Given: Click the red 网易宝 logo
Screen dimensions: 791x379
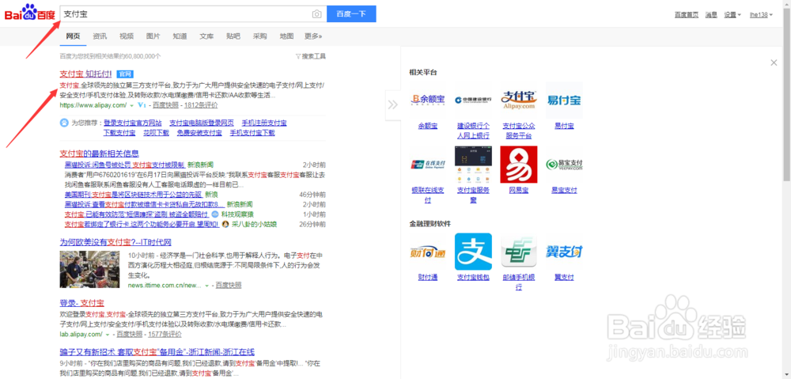Looking at the screenshot, I should click(519, 165).
